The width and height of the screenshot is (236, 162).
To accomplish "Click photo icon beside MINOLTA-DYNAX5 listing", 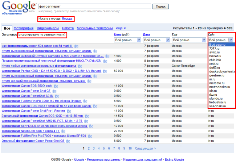I will [105, 61].
